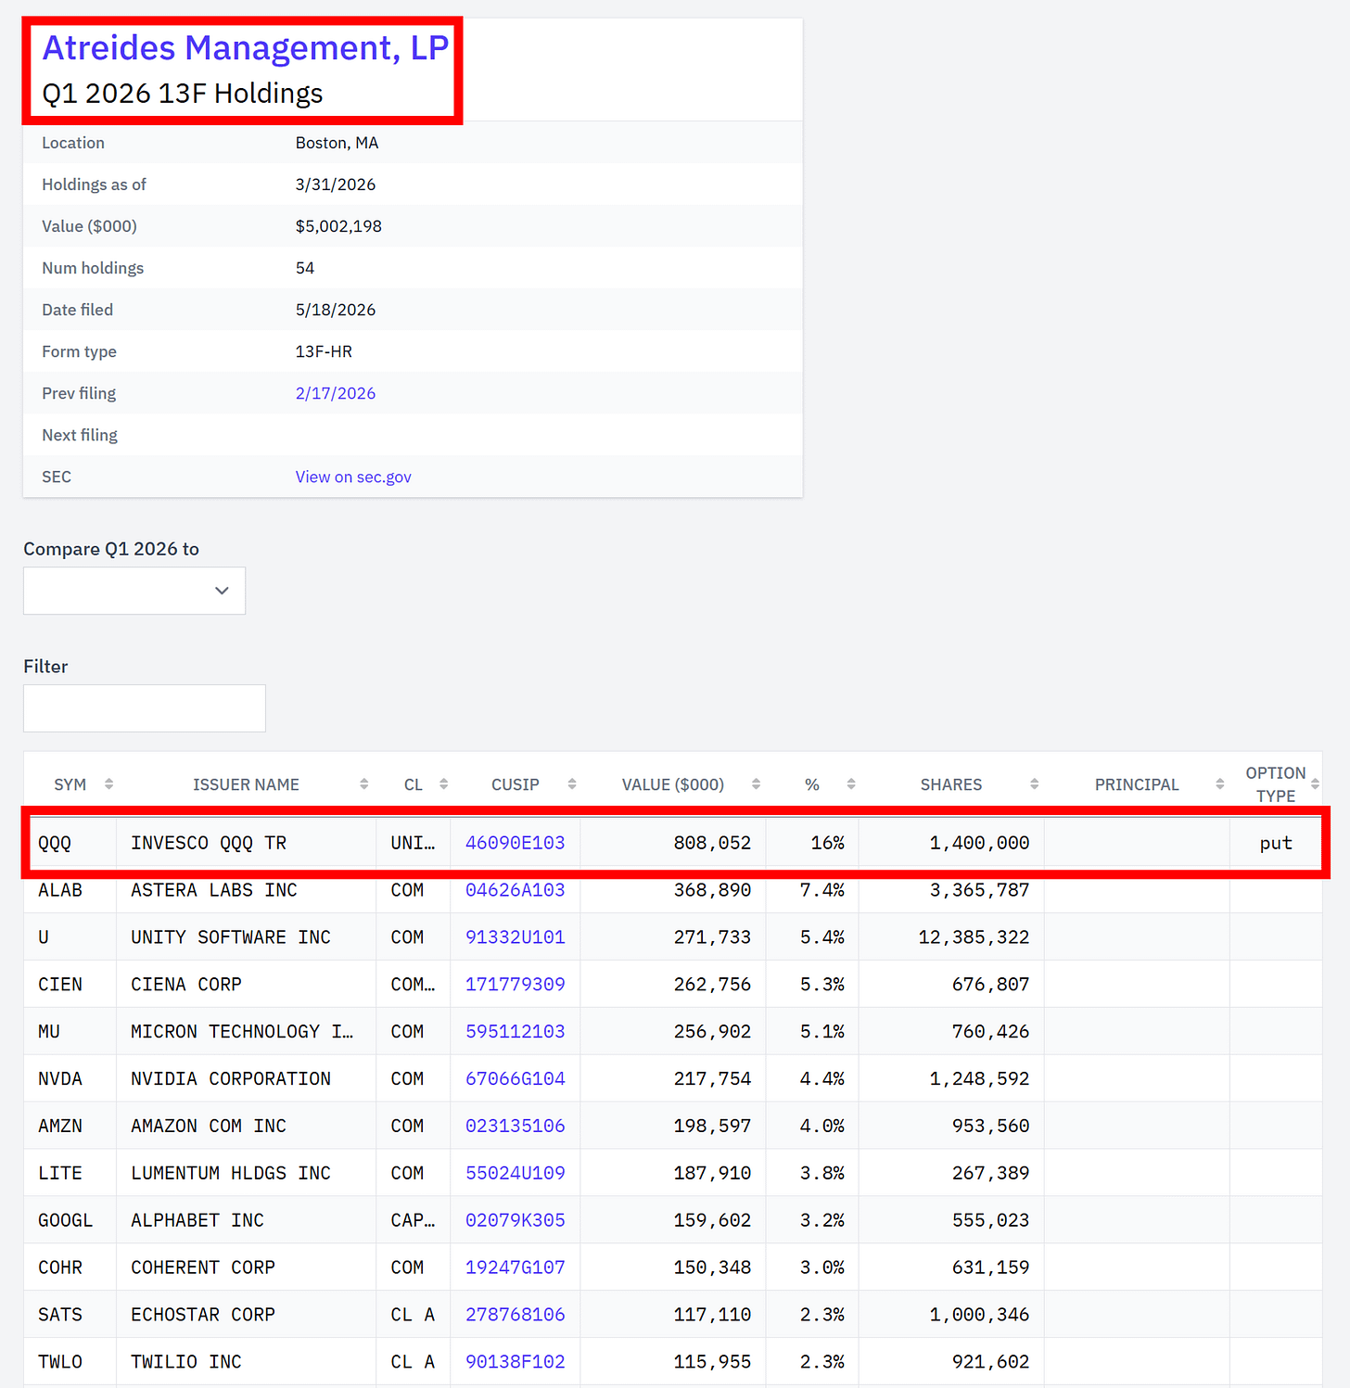This screenshot has height=1388, width=1350.
Task: Sort by the SYM column arrows
Action: [x=108, y=784]
